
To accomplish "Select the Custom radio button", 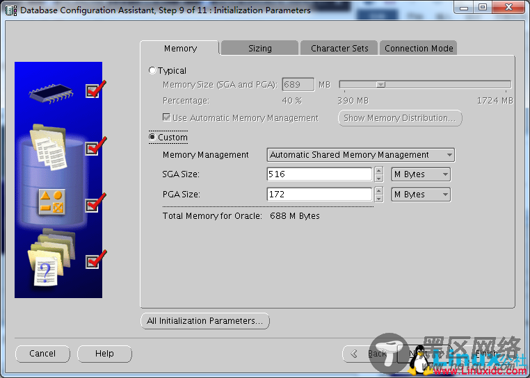I will pos(152,137).
